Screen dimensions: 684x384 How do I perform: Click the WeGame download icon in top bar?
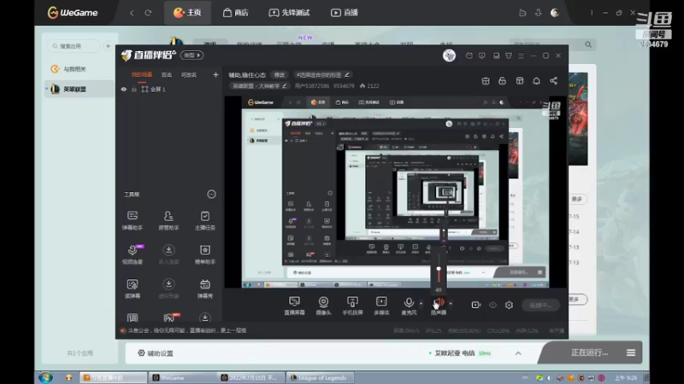pyautogui.click(x=539, y=13)
